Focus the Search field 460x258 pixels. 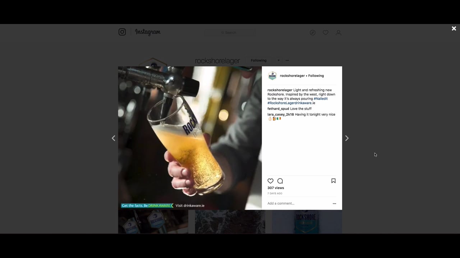(230, 33)
